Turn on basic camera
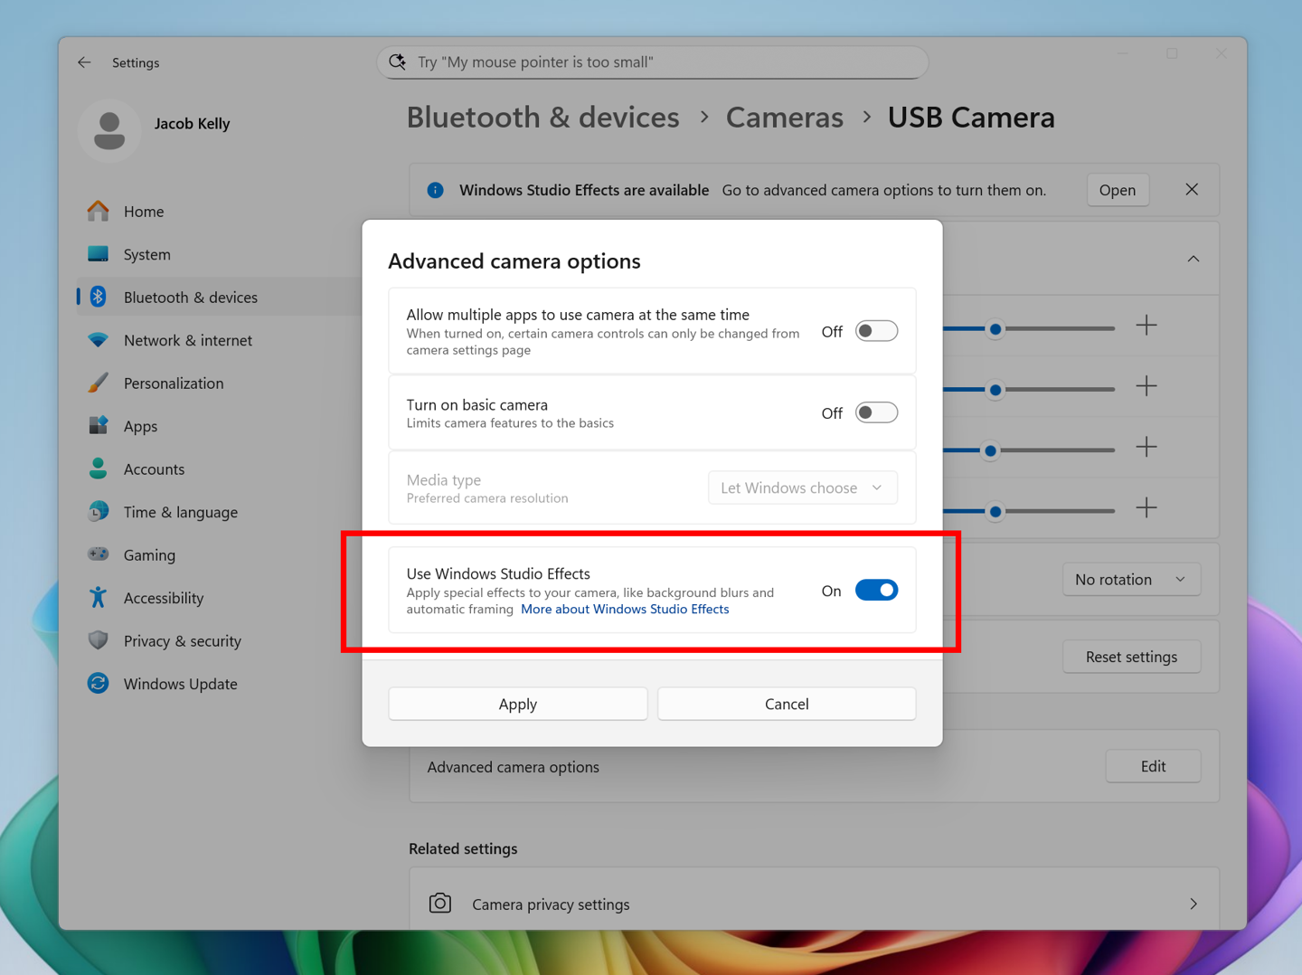The height and width of the screenshot is (975, 1302). pyautogui.click(x=875, y=412)
